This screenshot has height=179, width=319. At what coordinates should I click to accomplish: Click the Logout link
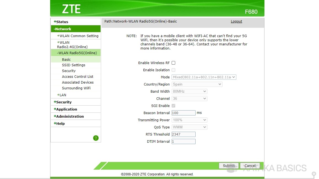[236, 21]
